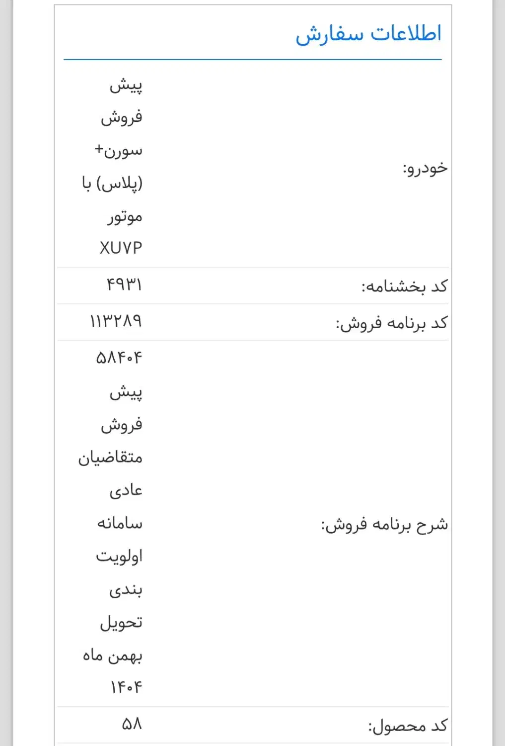Click the سورن+ car name text
The width and height of the screenshot is (505, 746).
119,150
